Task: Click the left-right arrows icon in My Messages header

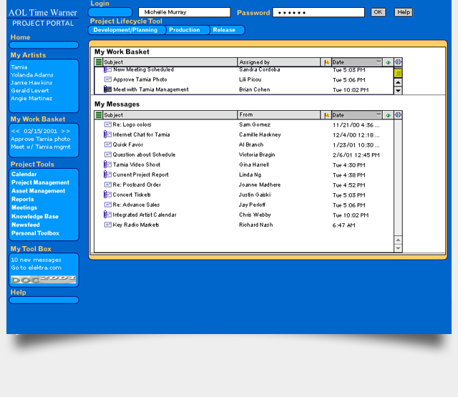Action: [x=398, y=114]
